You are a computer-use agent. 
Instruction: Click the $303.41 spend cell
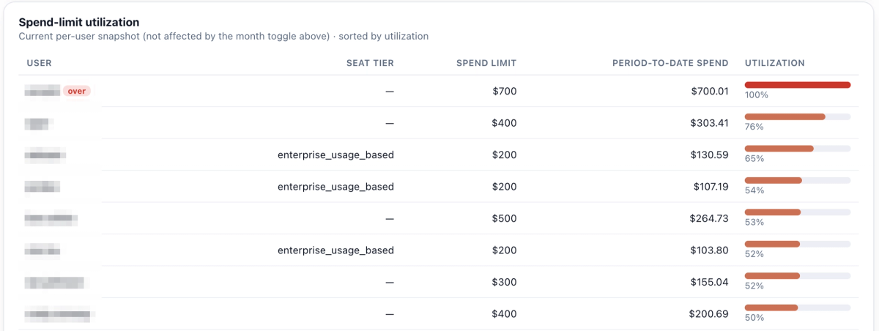[x=709, y=123]
